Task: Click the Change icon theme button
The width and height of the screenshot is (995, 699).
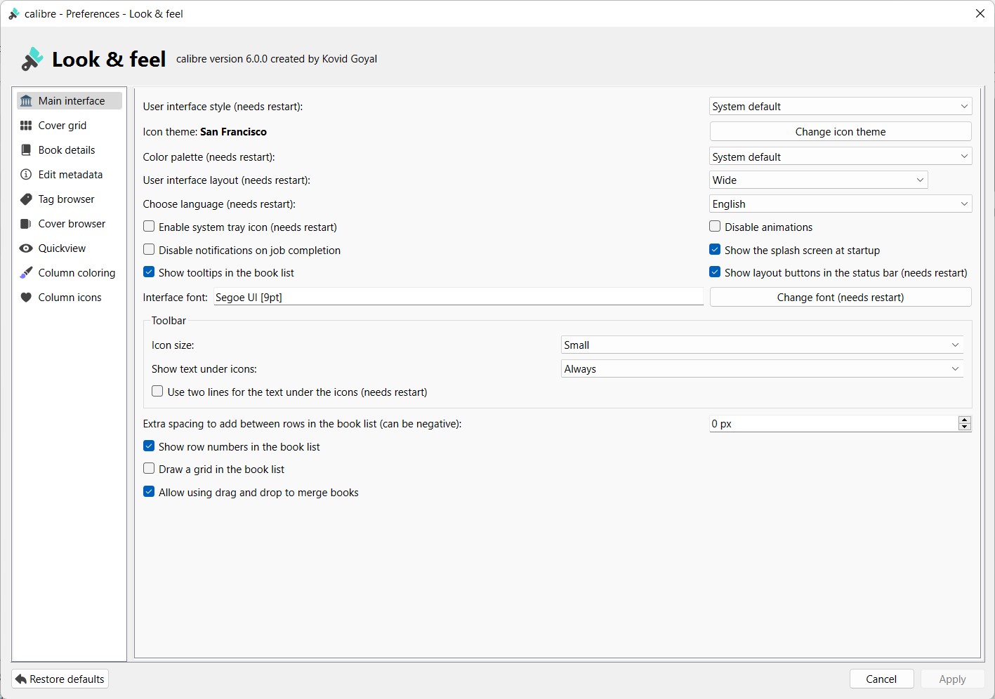Action: [x=840, y=132]
